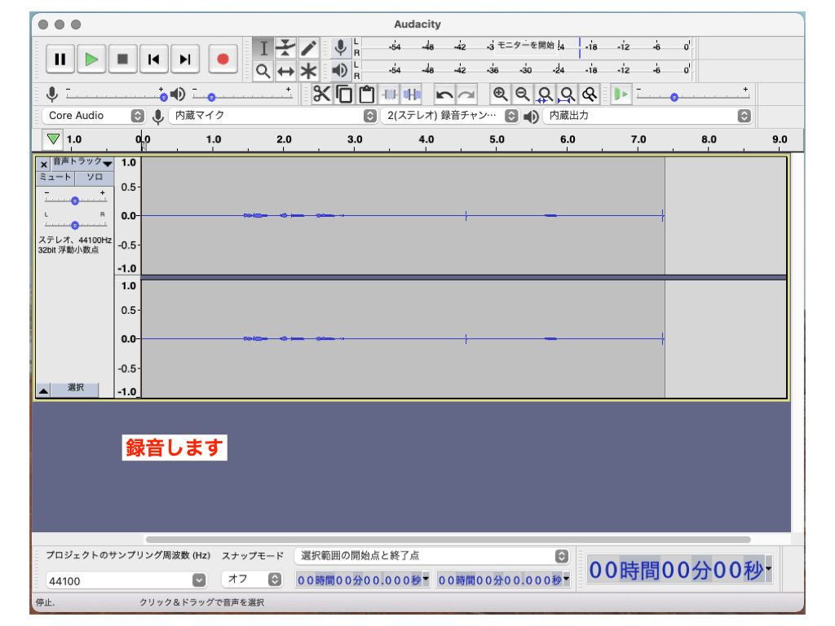Click the horizontal scrollbar under the tracks
This screenshot has height=626, width=835.
[448, 540]
